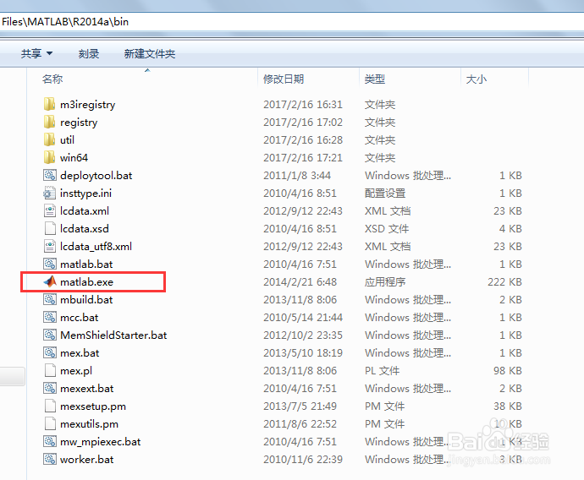Select the worker.bat file icon

point(50,459)
